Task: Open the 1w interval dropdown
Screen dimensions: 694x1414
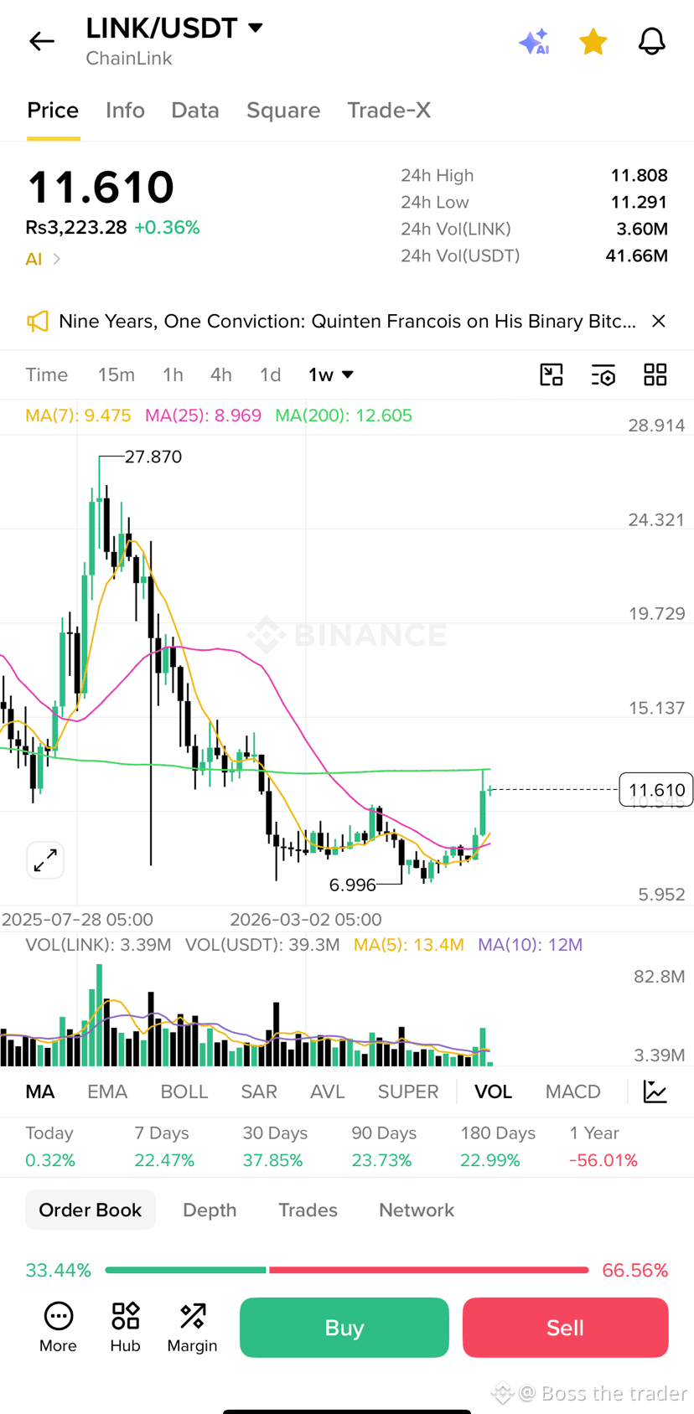Action: 331,374
